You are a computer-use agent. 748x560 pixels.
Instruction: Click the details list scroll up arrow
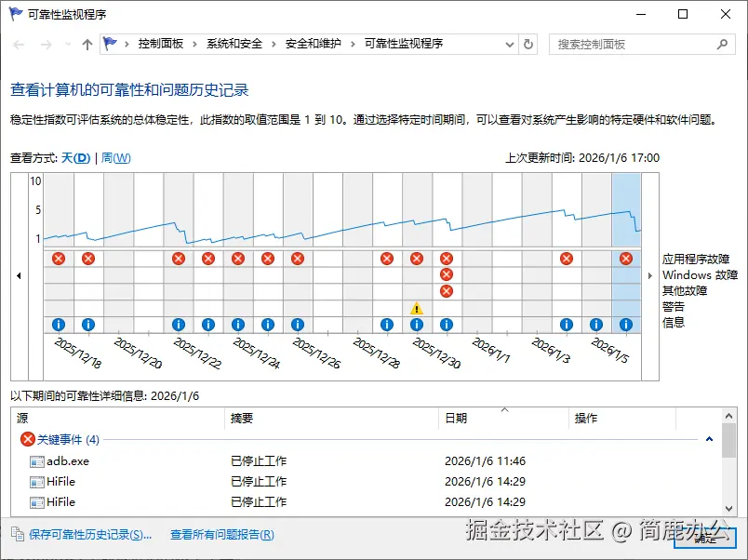[x=728, y=416]
